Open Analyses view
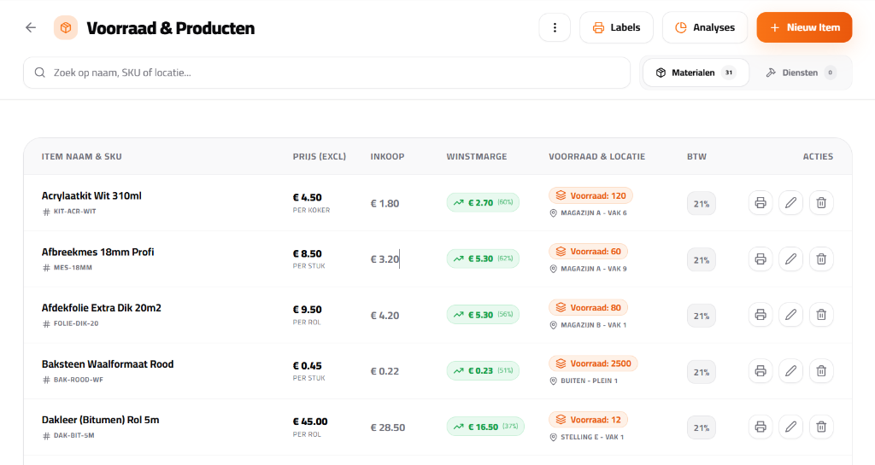This screenshot has height=465, width=875. tap(705, 27)
